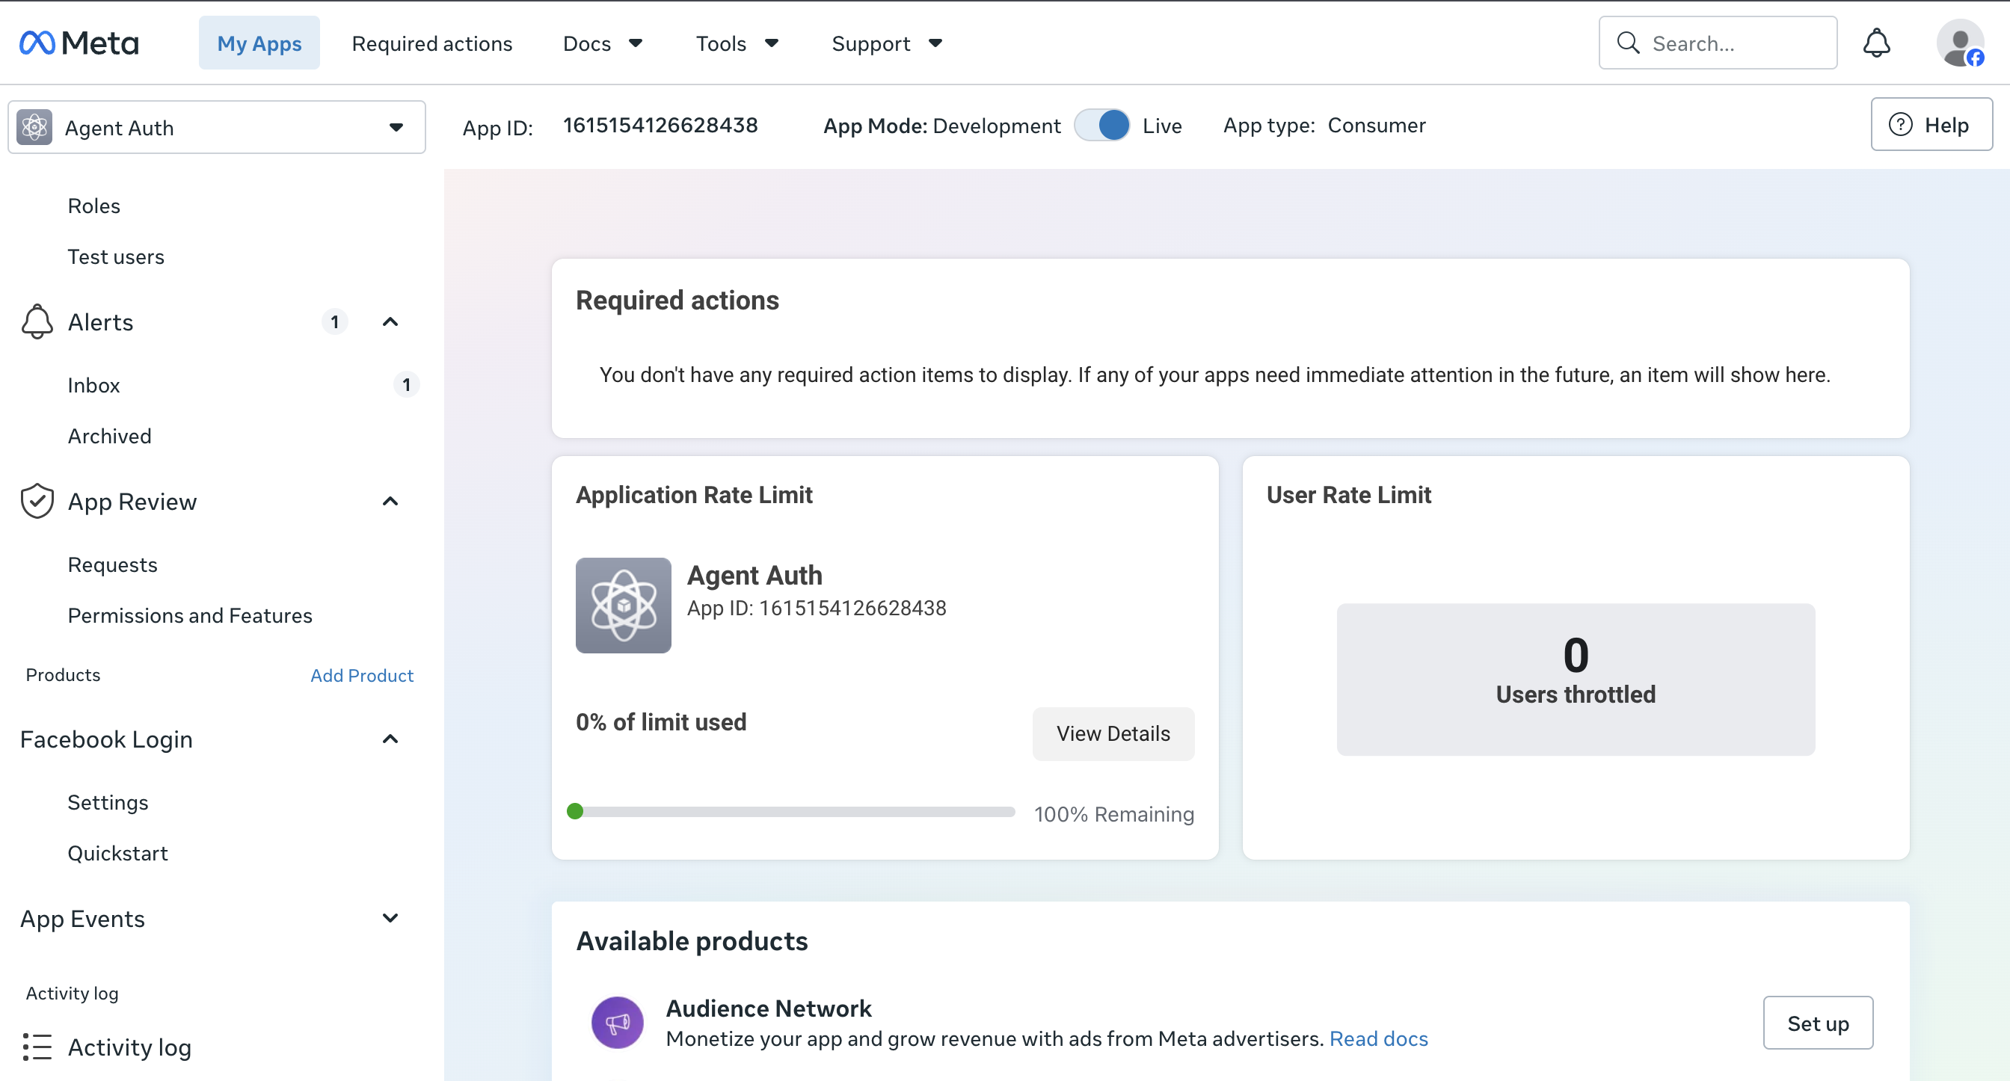This screenshot has height=1081, width=2010.
Task: Click the 100% Remaining label
Action: pos(1113,813)
